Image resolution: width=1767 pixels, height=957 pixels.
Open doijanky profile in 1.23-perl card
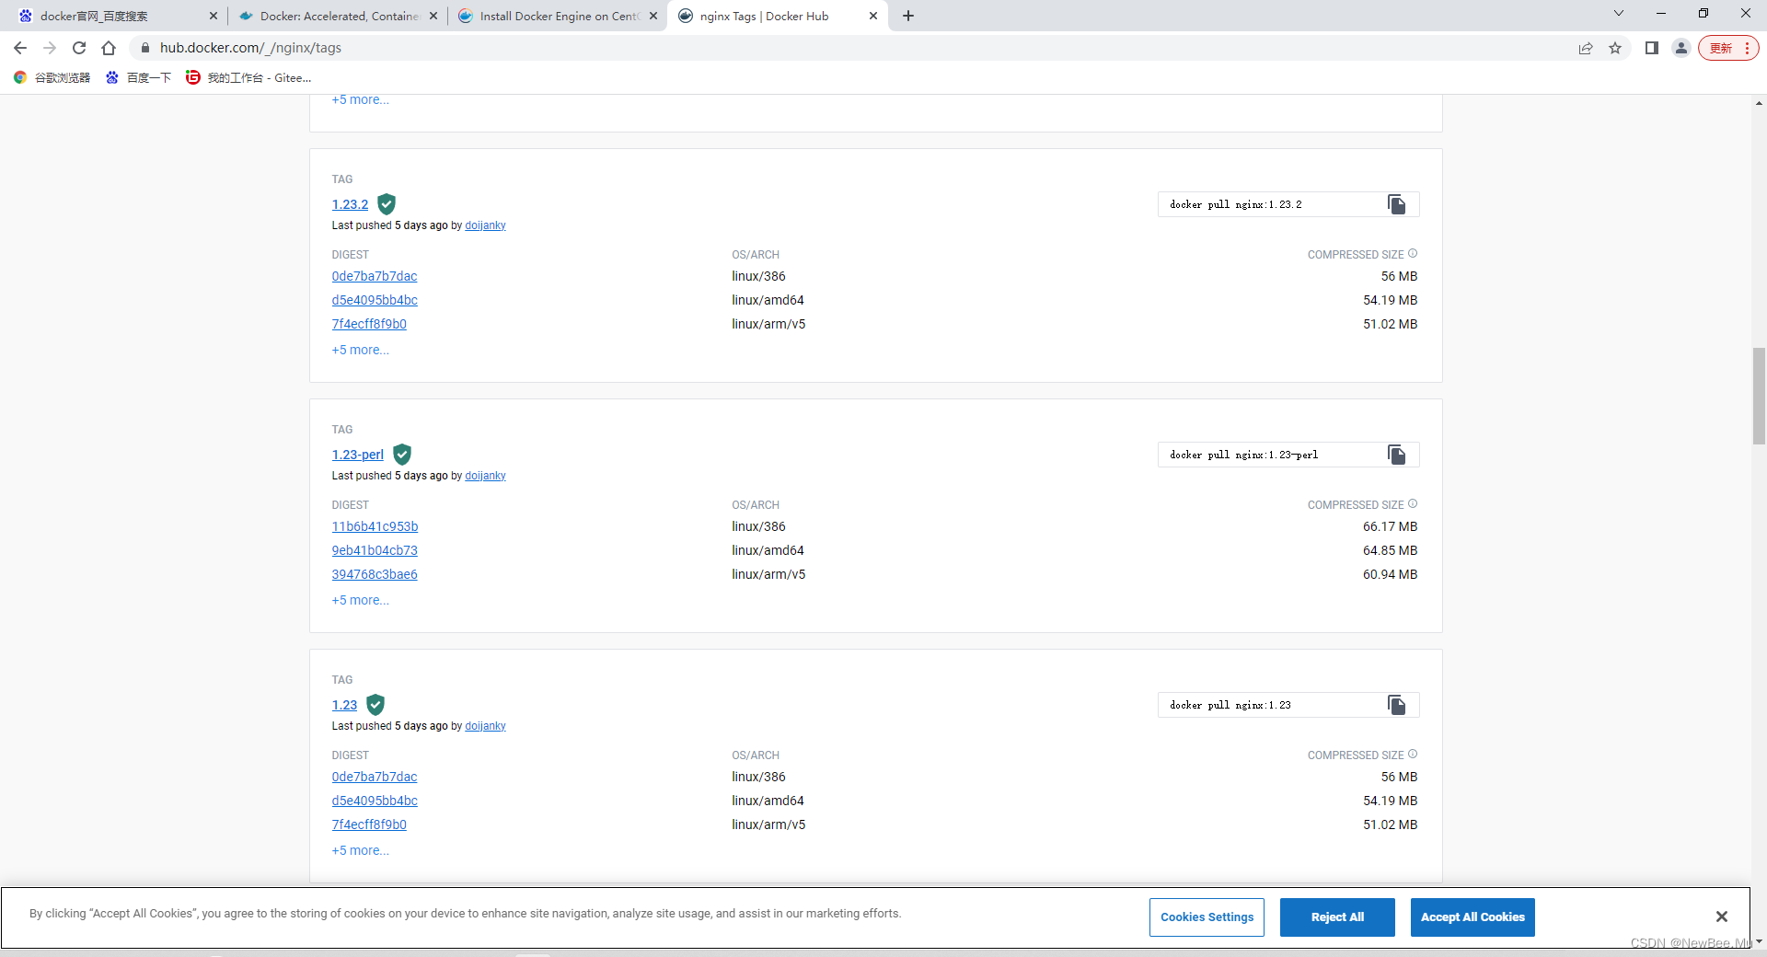(485, 476)
